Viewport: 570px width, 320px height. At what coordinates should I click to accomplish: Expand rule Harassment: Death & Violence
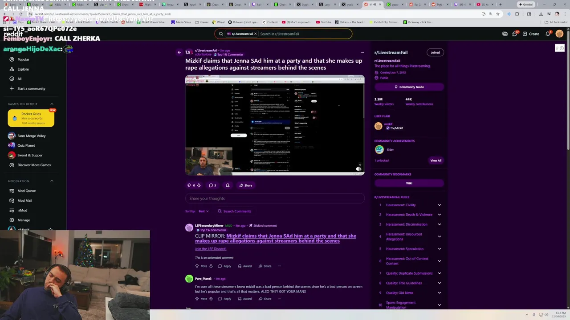coord(439,215)
